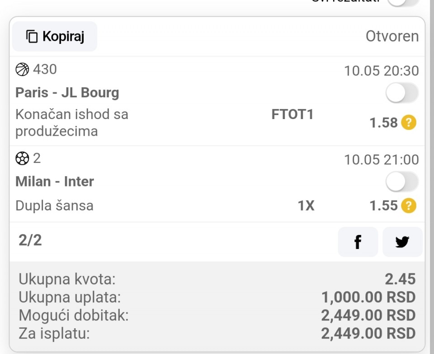The height and width of the screenshot is (354, 434).
Task: Click the Kopiraj copy button
Action: [x=55, y=36]
